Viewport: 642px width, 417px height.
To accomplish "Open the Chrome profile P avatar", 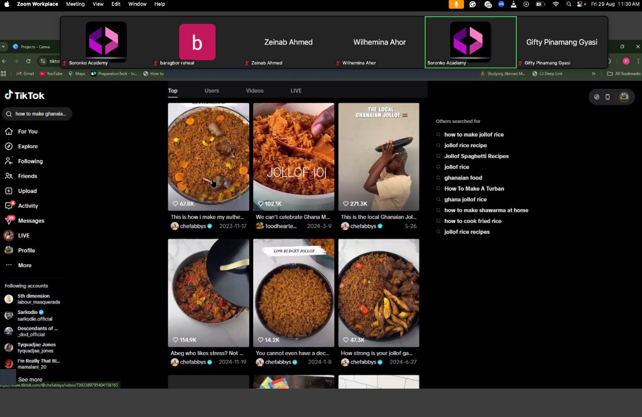I will (626, 61).
